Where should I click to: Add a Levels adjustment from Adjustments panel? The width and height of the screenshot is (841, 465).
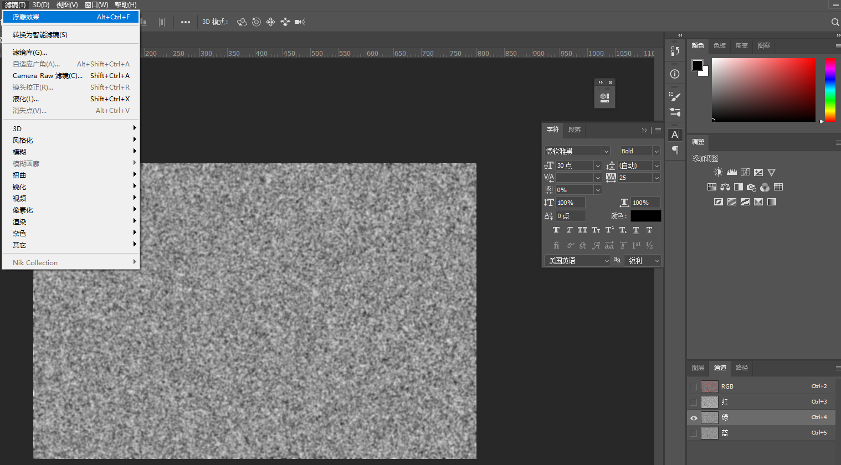coord(731,172)
